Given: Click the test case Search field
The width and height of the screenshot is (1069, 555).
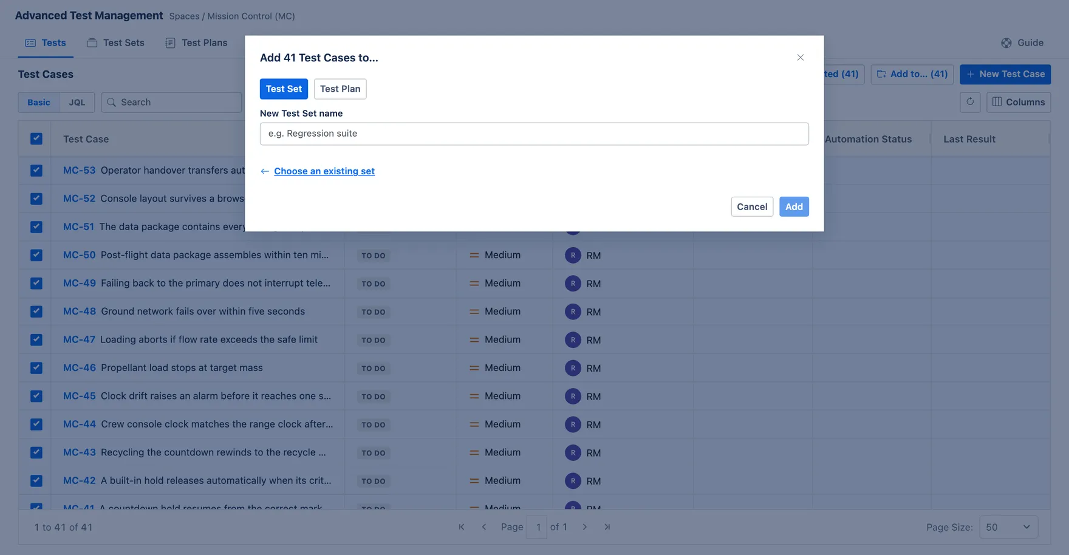Looking at the screenshot, I should tap(171, 102).
